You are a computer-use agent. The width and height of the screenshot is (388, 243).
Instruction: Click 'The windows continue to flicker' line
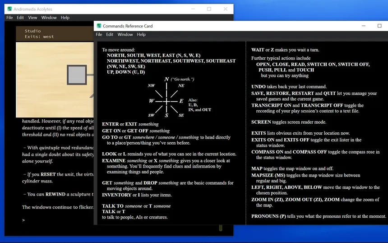click(x=58, y=207)
